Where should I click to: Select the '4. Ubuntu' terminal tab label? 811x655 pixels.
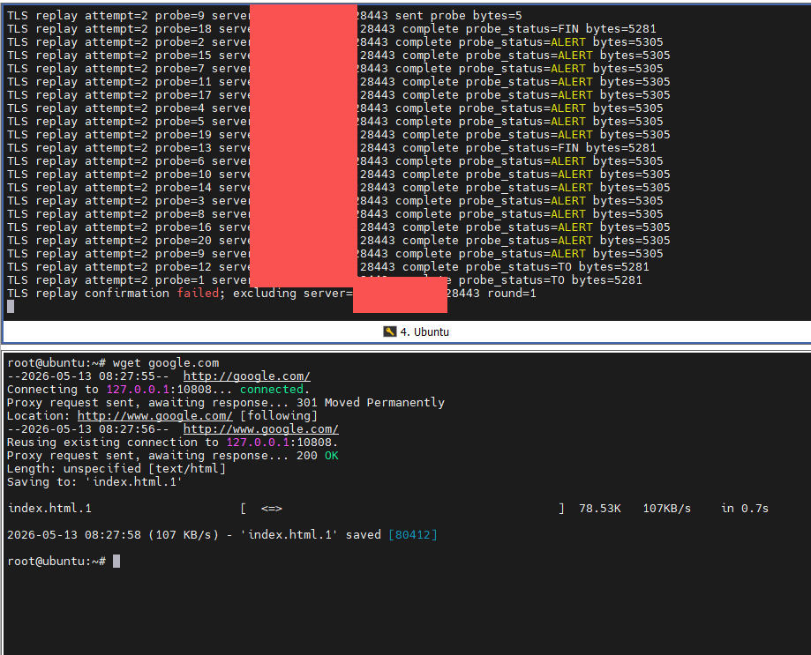pyautogui.click(x=424, y=332)
